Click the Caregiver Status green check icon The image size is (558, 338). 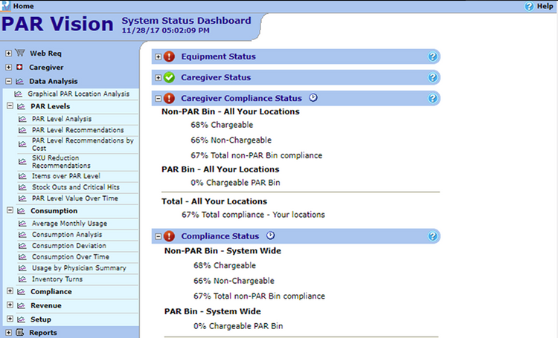170,77
